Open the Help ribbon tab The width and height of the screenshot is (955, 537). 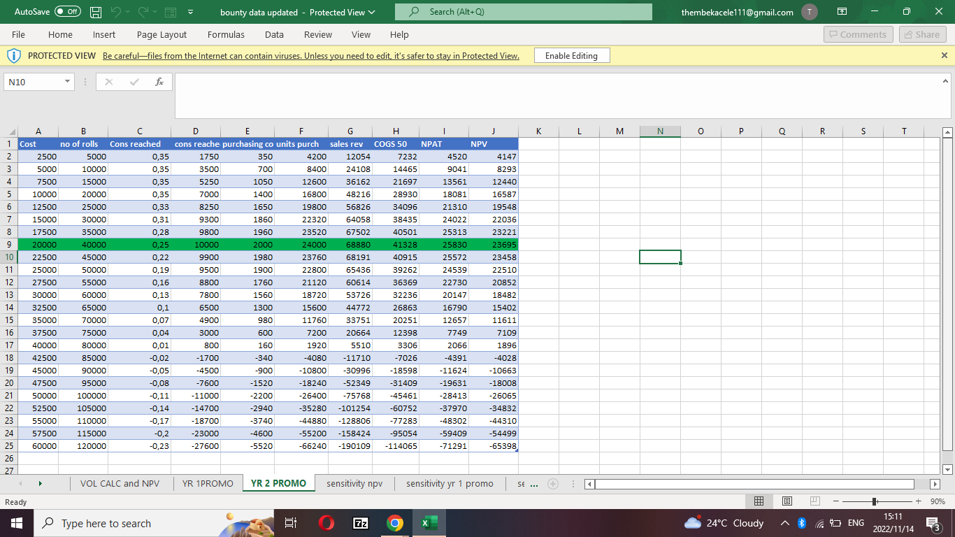click(x=399, y=34)
